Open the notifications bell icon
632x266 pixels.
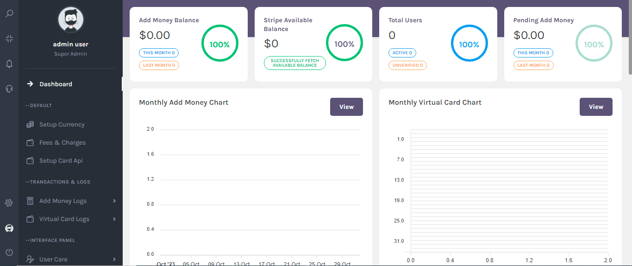click(9, 64)
